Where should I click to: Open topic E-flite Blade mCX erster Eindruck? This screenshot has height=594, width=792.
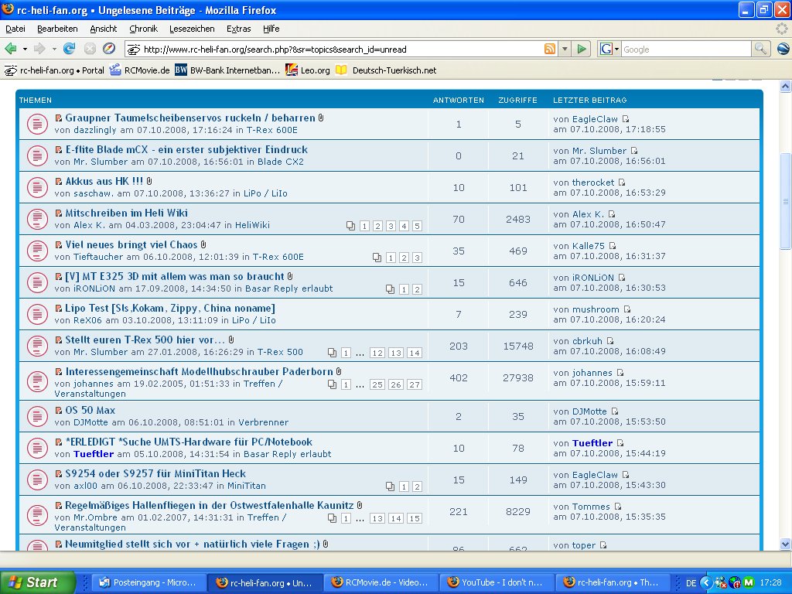pos(186,150)
